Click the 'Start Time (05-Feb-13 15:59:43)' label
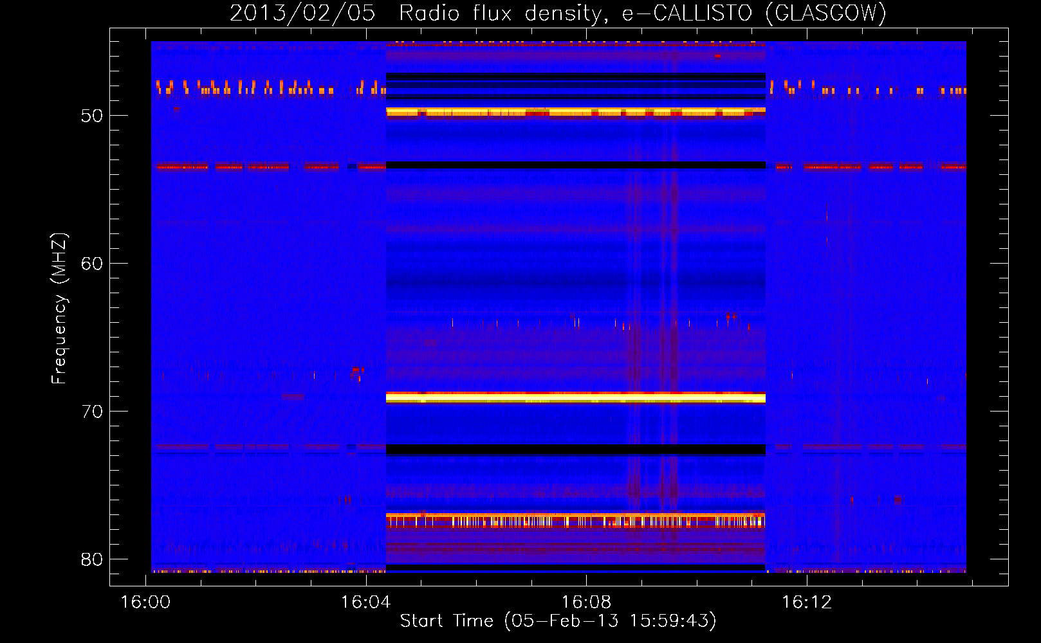Image resolution: width=1041 pixels, height=643 pixels. 558,621
